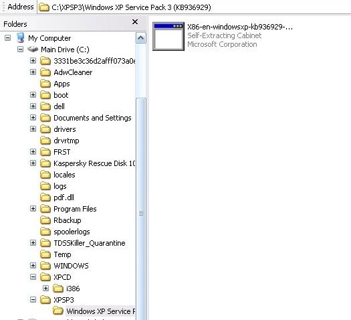Close the Folders pane

(x=135, y=21)
